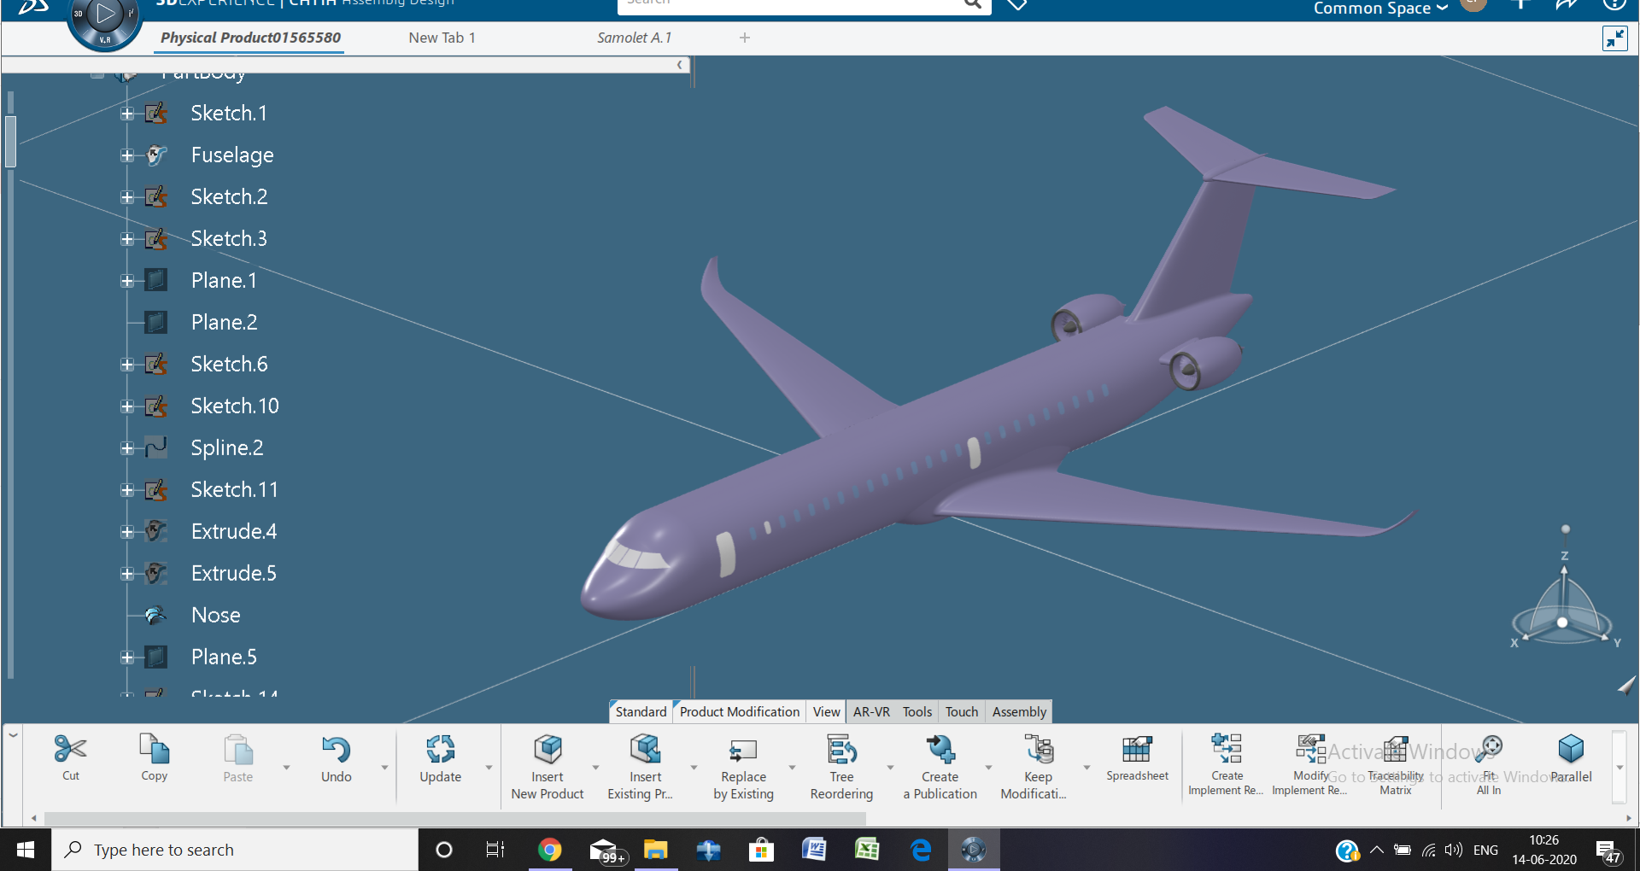Image resolution: width=1640 pixels, height=871 pixels.
Task: Click the search magnifier in top bar
Action: point(972,4)
